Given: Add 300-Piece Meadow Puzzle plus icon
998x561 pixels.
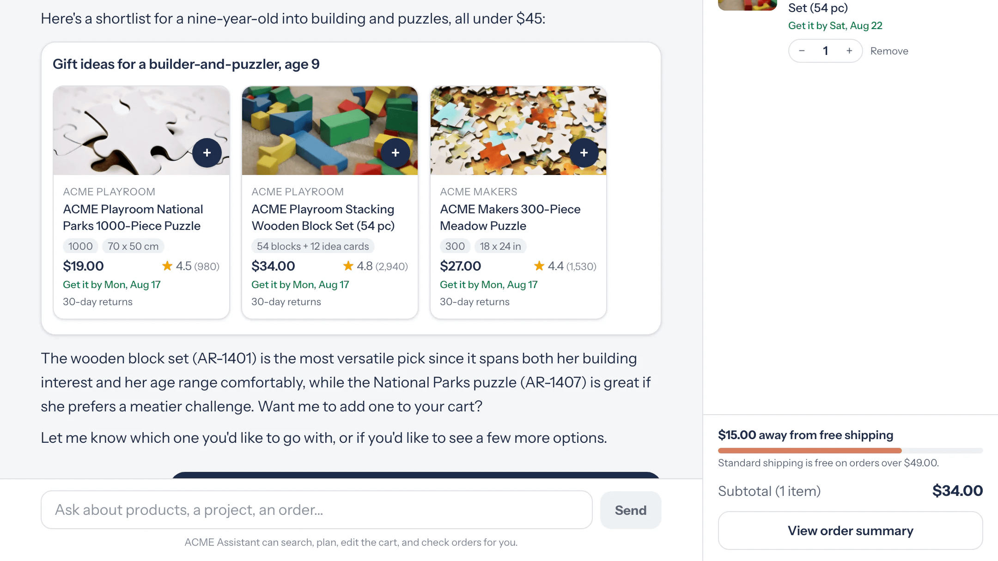Looking at the screenshot, I should pos(584,153).
